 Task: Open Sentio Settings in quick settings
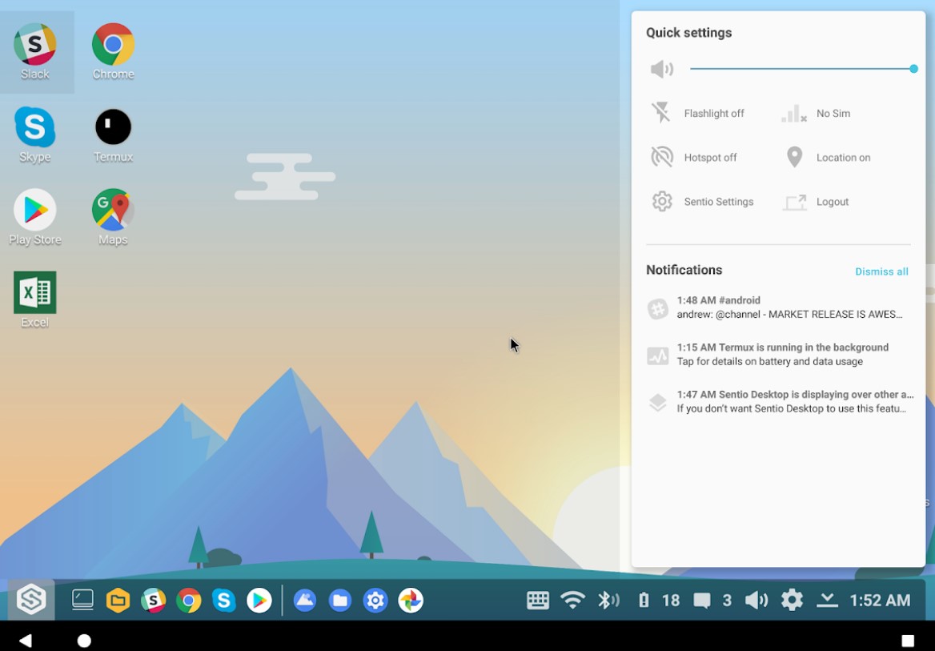[702, 201]
